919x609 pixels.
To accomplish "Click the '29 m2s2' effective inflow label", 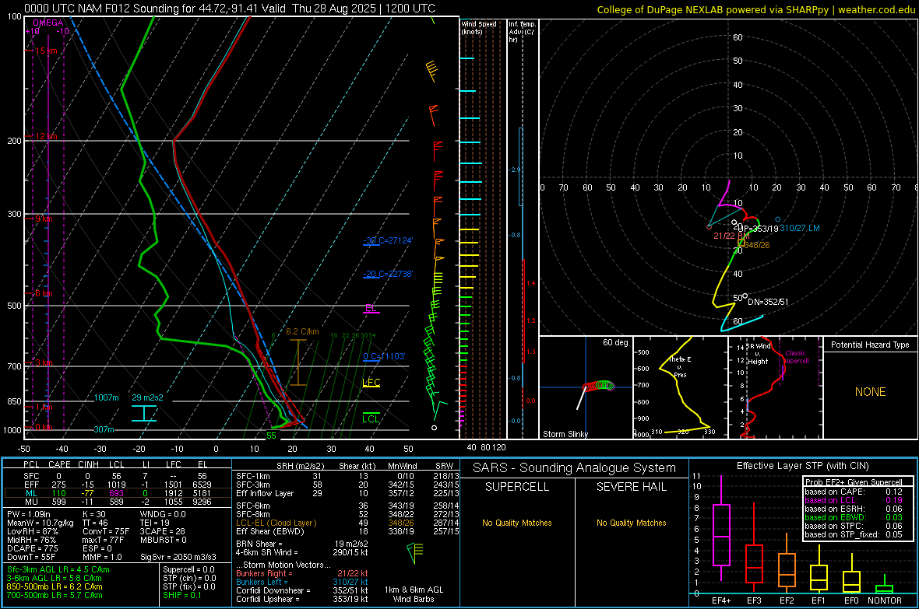I will (148, 397).
